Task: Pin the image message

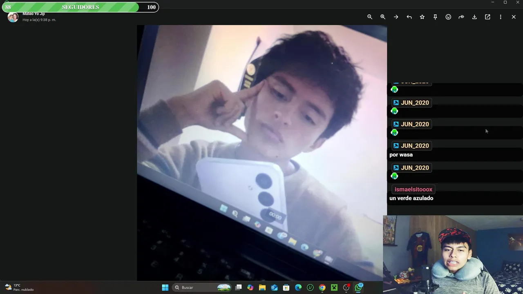Action: tap(435, 17)
